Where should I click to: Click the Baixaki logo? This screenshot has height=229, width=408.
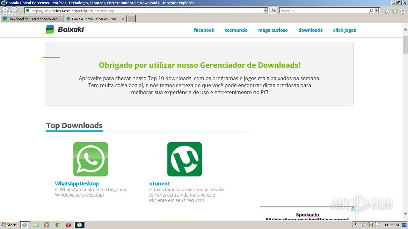coord(65,30)
